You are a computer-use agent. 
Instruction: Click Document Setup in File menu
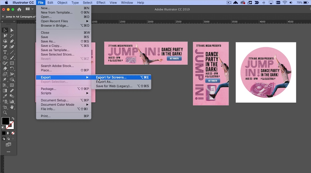tap(54, 100)
